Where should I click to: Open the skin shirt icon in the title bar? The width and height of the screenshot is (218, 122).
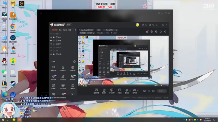[153, 25]
